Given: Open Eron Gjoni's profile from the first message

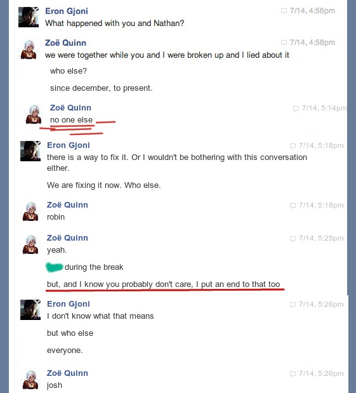Looking at the screenshot, I should point(67,11).
